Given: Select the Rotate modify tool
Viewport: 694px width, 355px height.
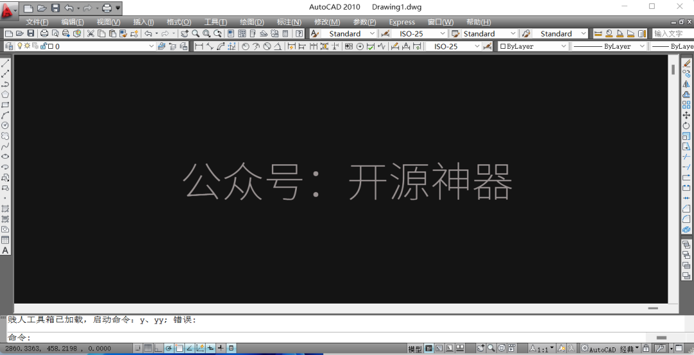Looking at the screenshot, I should pyautogui.click(x=686, y=126).
